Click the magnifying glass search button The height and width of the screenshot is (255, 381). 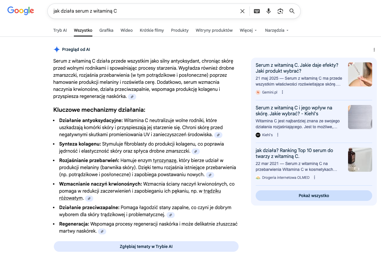click(x=292, y=11)
